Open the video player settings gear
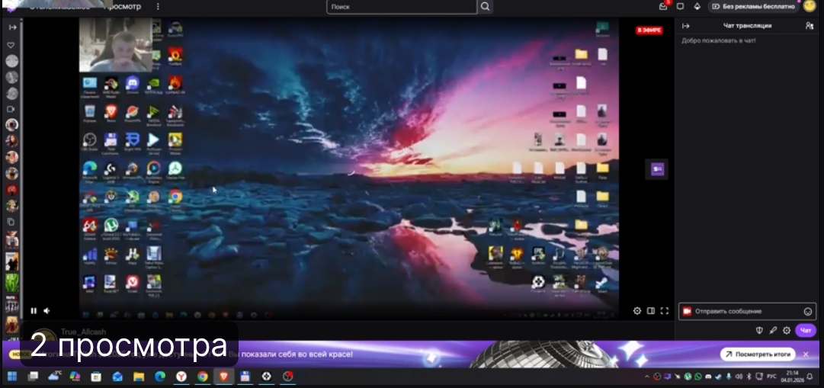 [x=637, y=311]
